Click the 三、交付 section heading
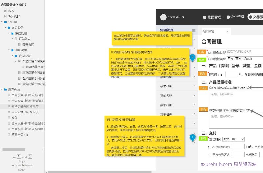 click(x=209, y=133)
